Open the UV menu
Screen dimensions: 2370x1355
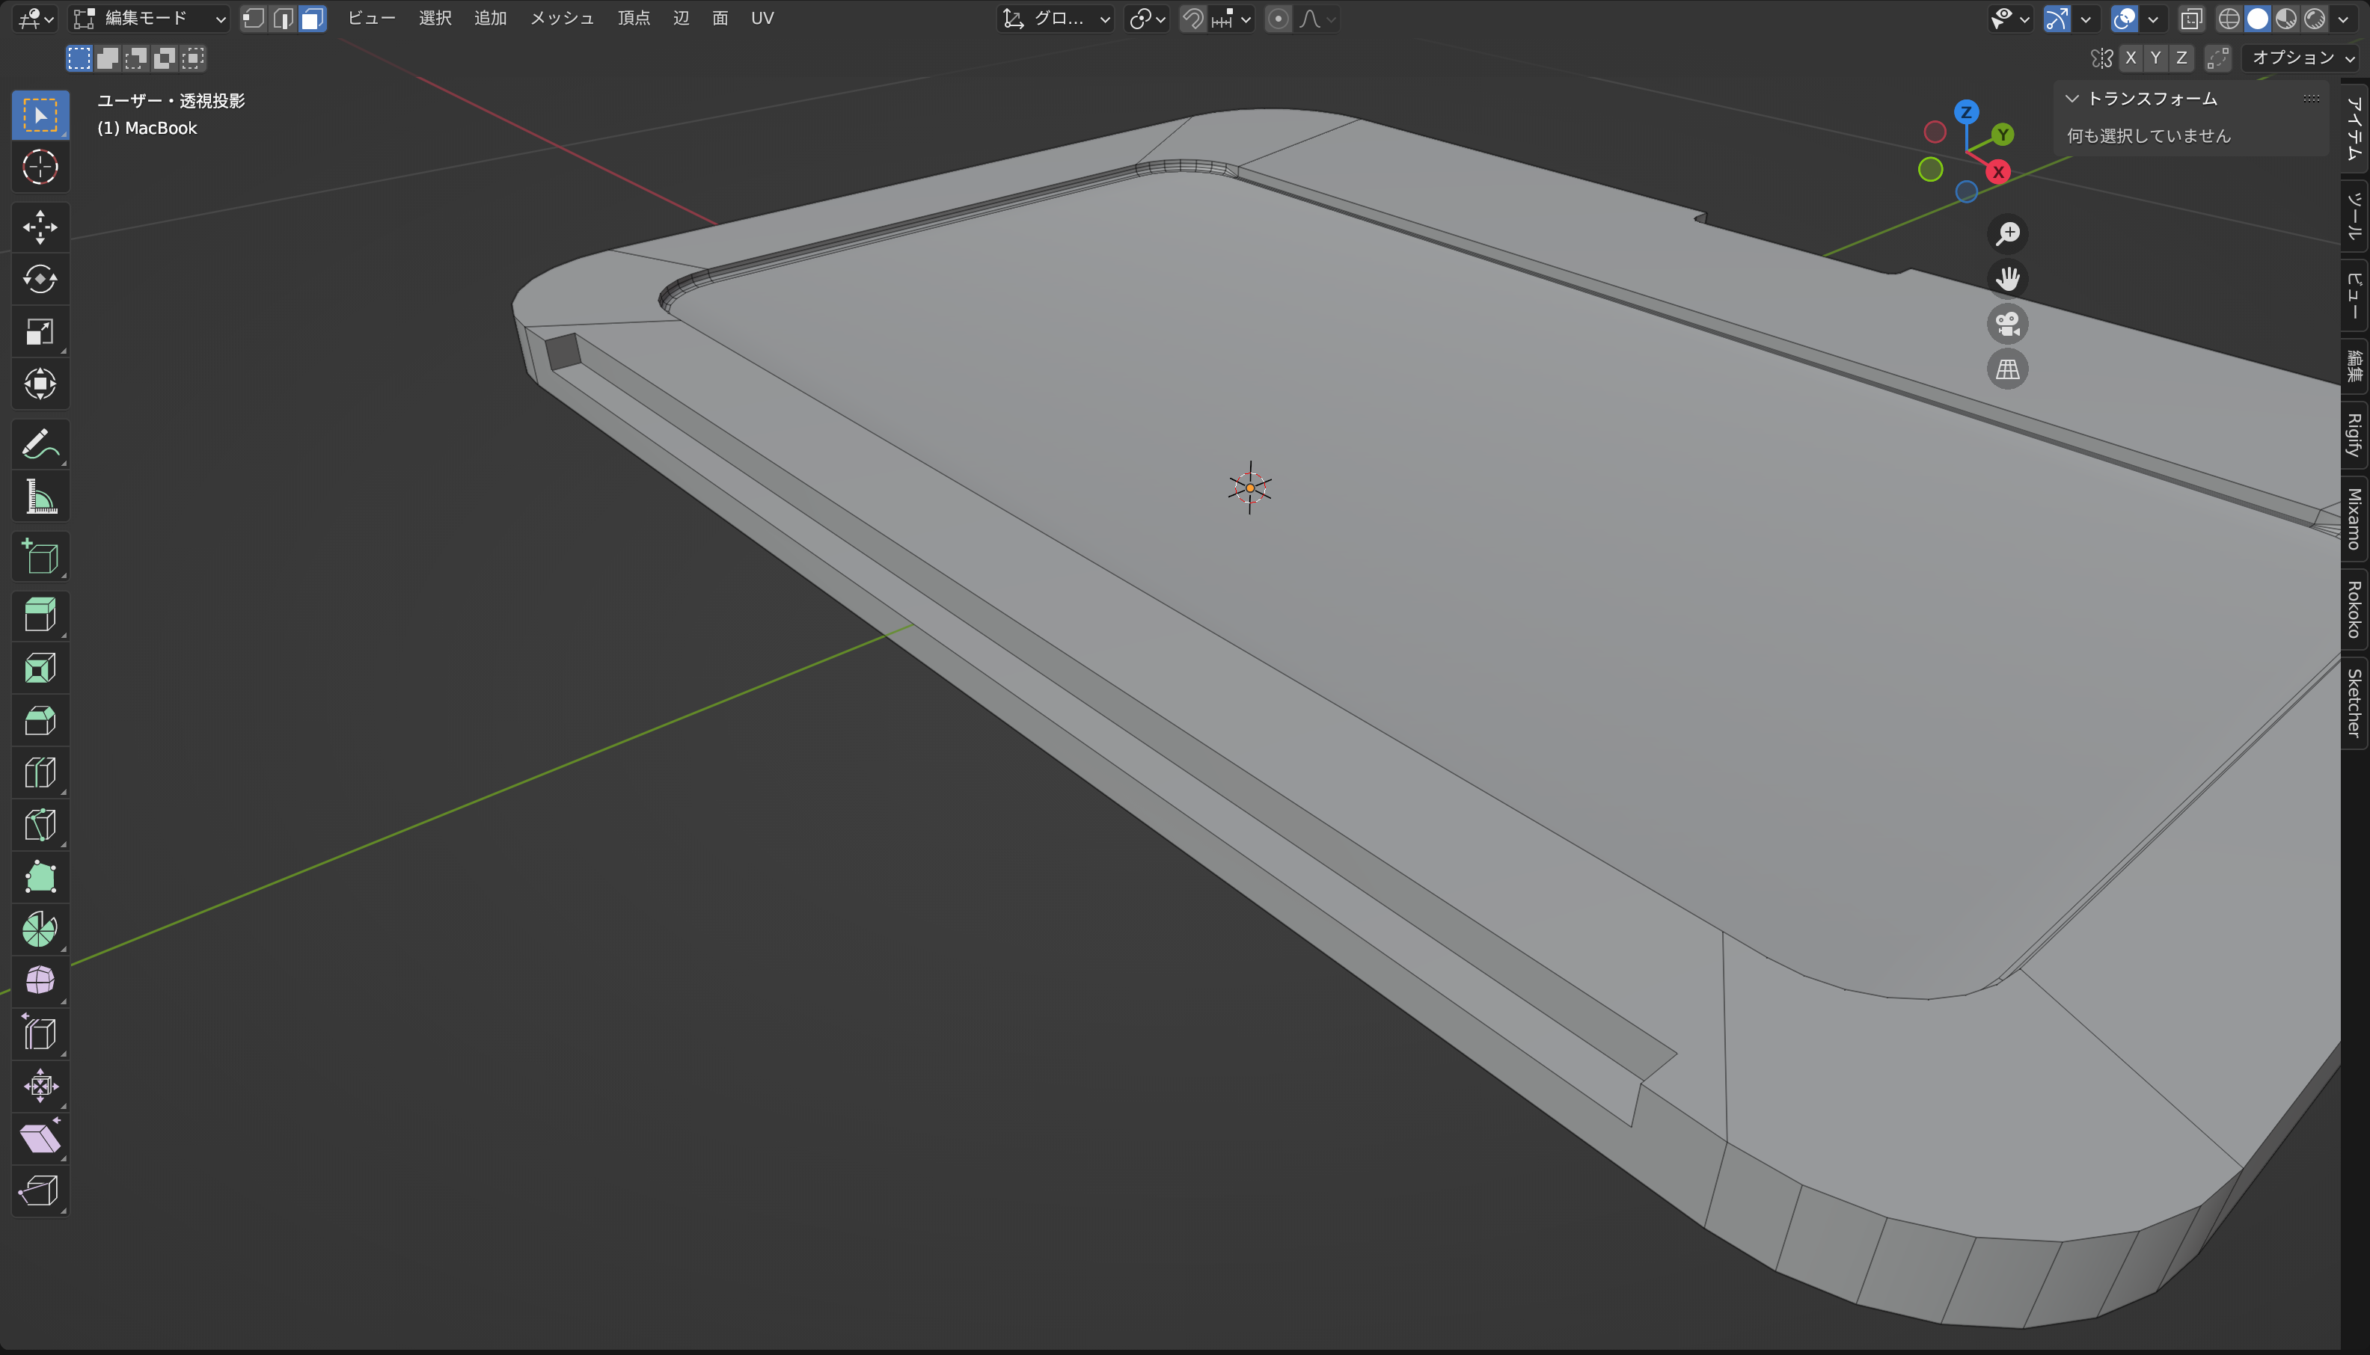point(762,19)
